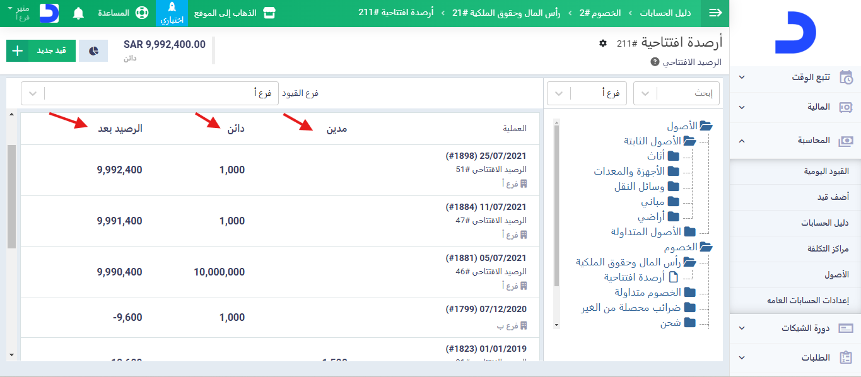Click the دورة الشيكات cheque icon
Image resolution: width=861 pixels, height=377 pixels.
click(846, 328)
